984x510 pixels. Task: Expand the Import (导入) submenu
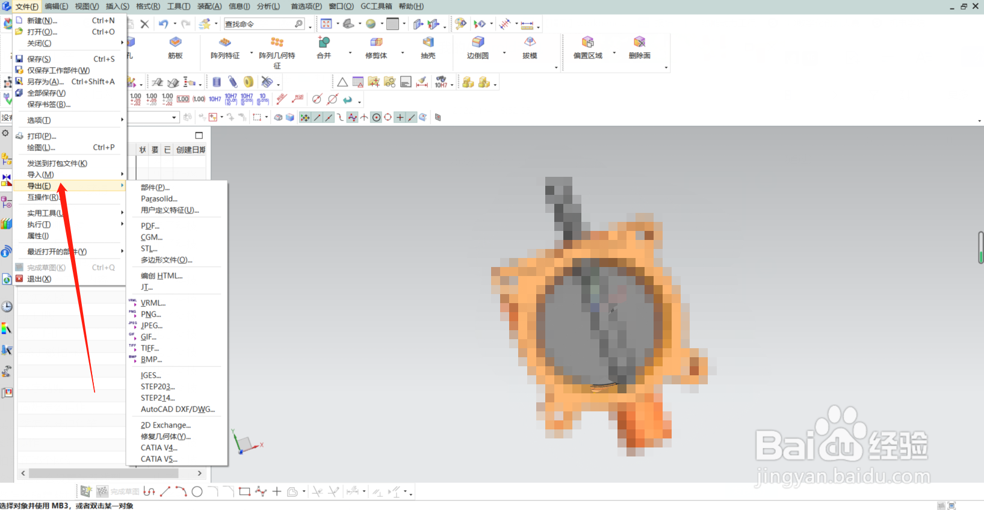point(70,174)
